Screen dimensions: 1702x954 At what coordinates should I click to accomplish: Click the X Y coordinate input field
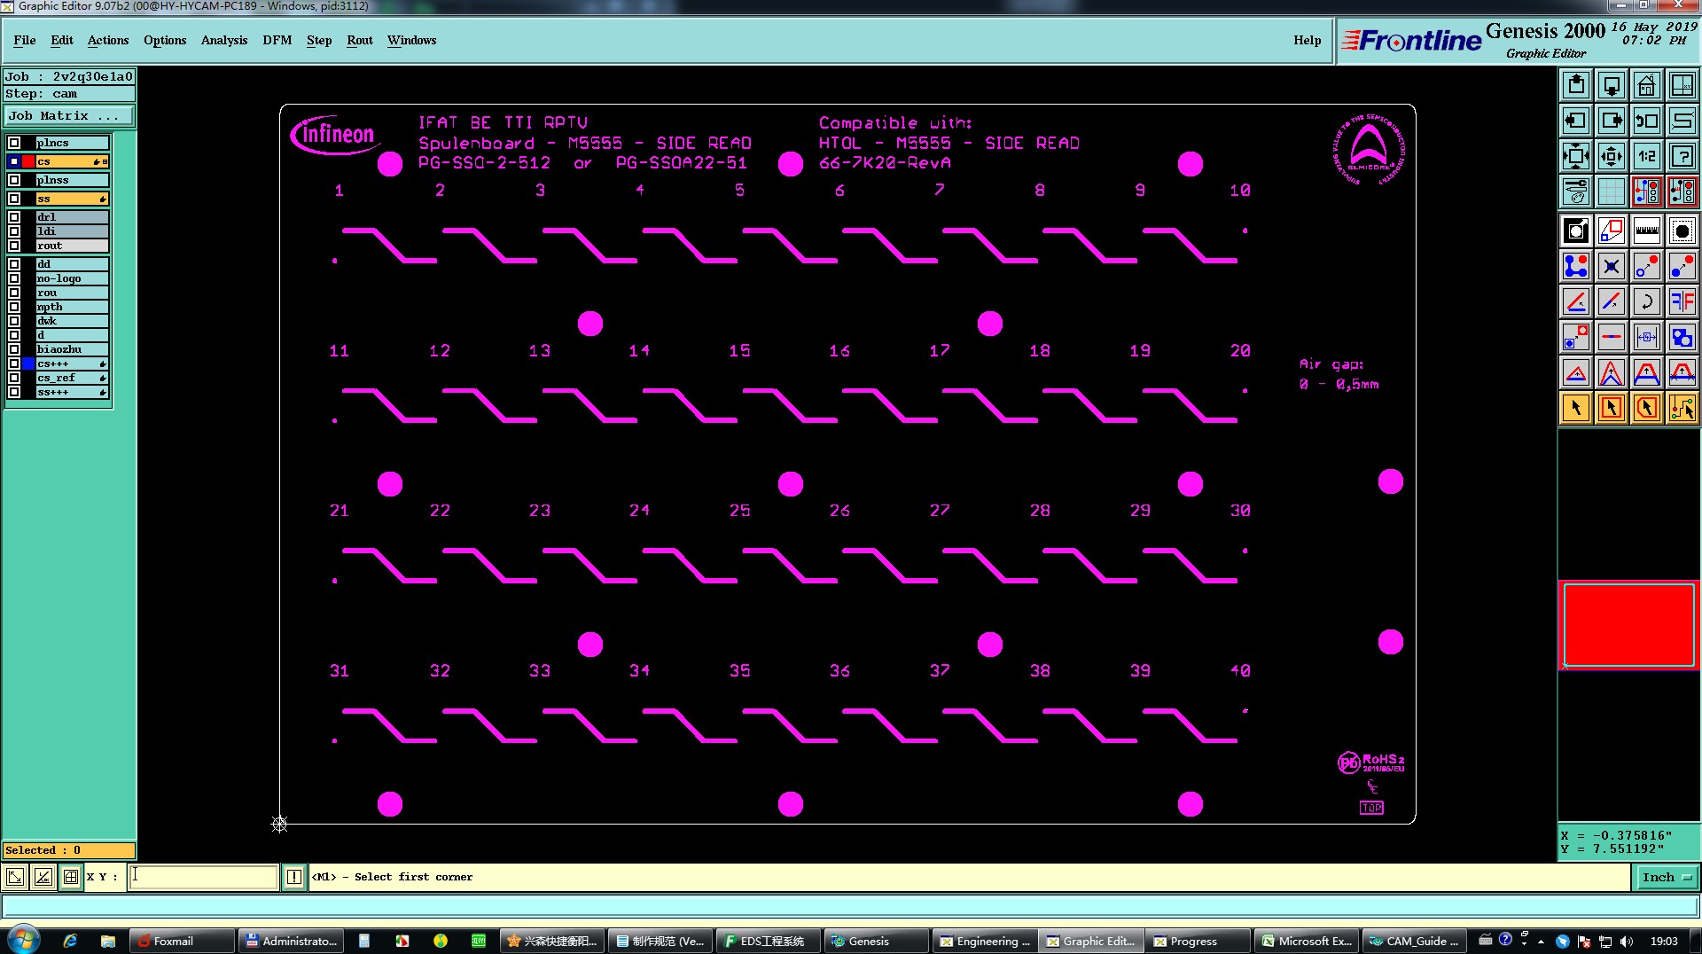click(203, 877)
